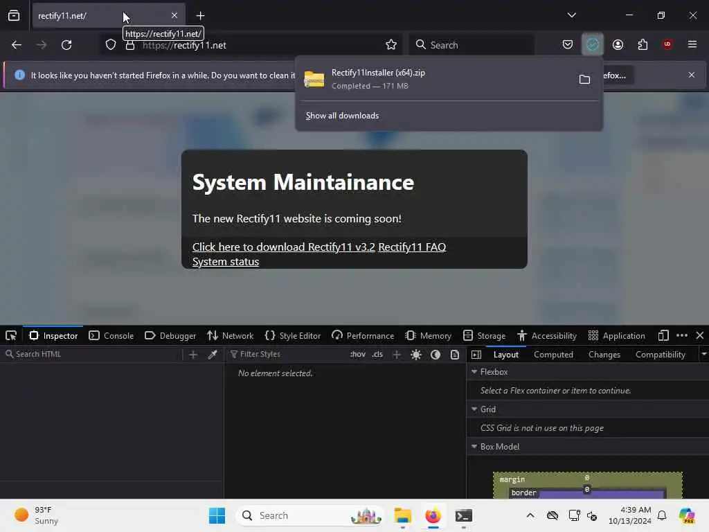Bookmark this page with star icon
709x532 pixels.
[391, 44]
